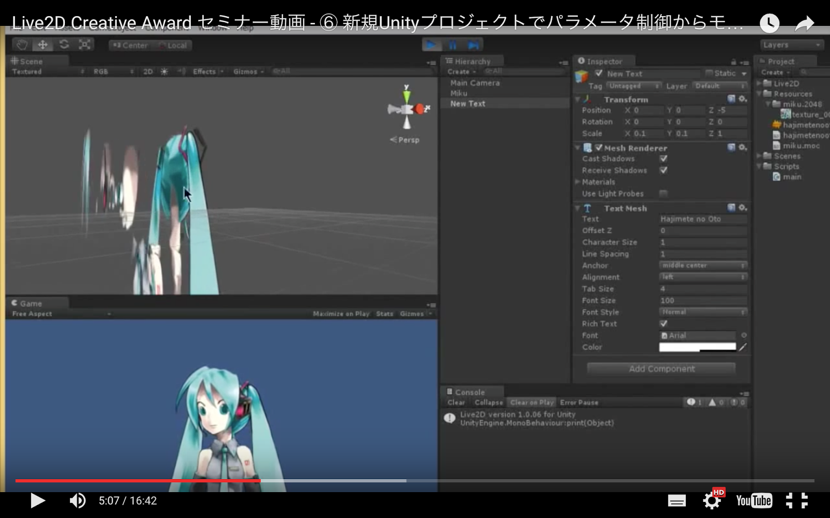Click the Color eyedropper icon
This screenshot has height=518, width=830.
(743, 347)
